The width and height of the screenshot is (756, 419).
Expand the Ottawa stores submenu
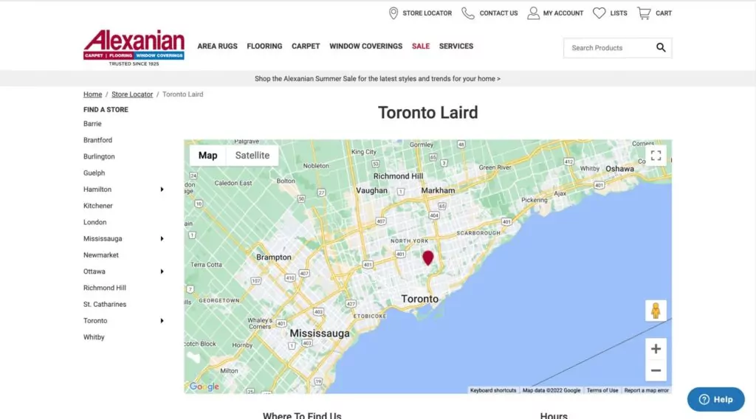162,271
